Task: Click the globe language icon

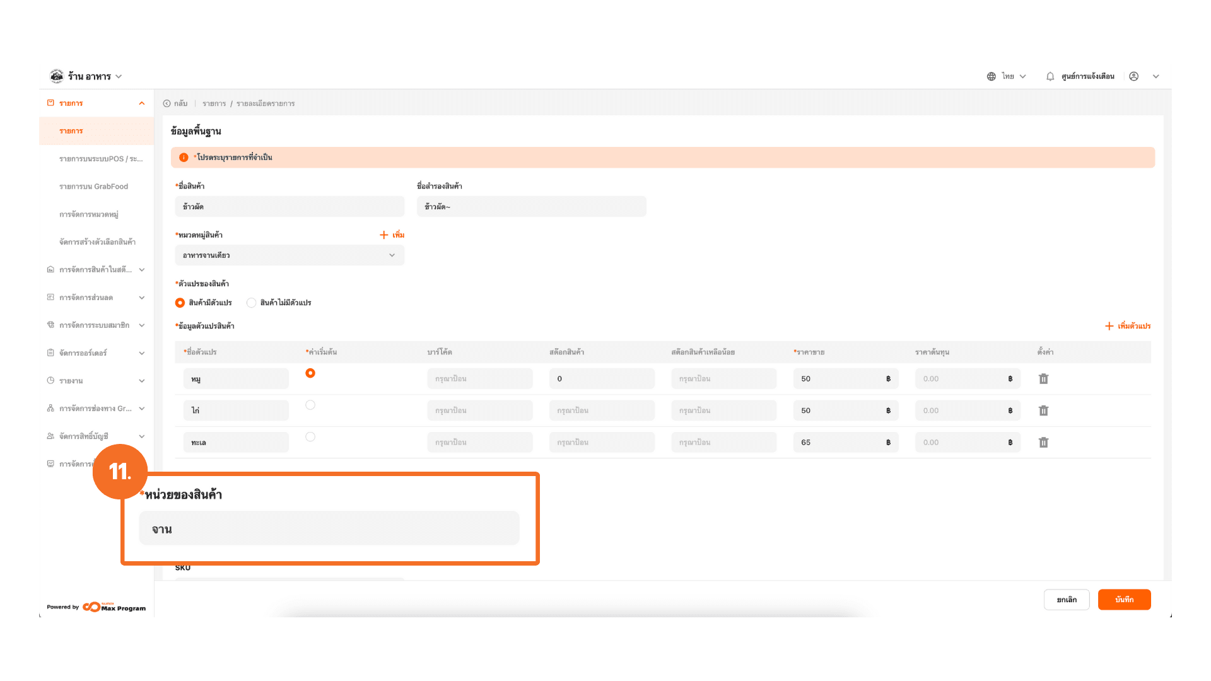Action: (991, 76)
